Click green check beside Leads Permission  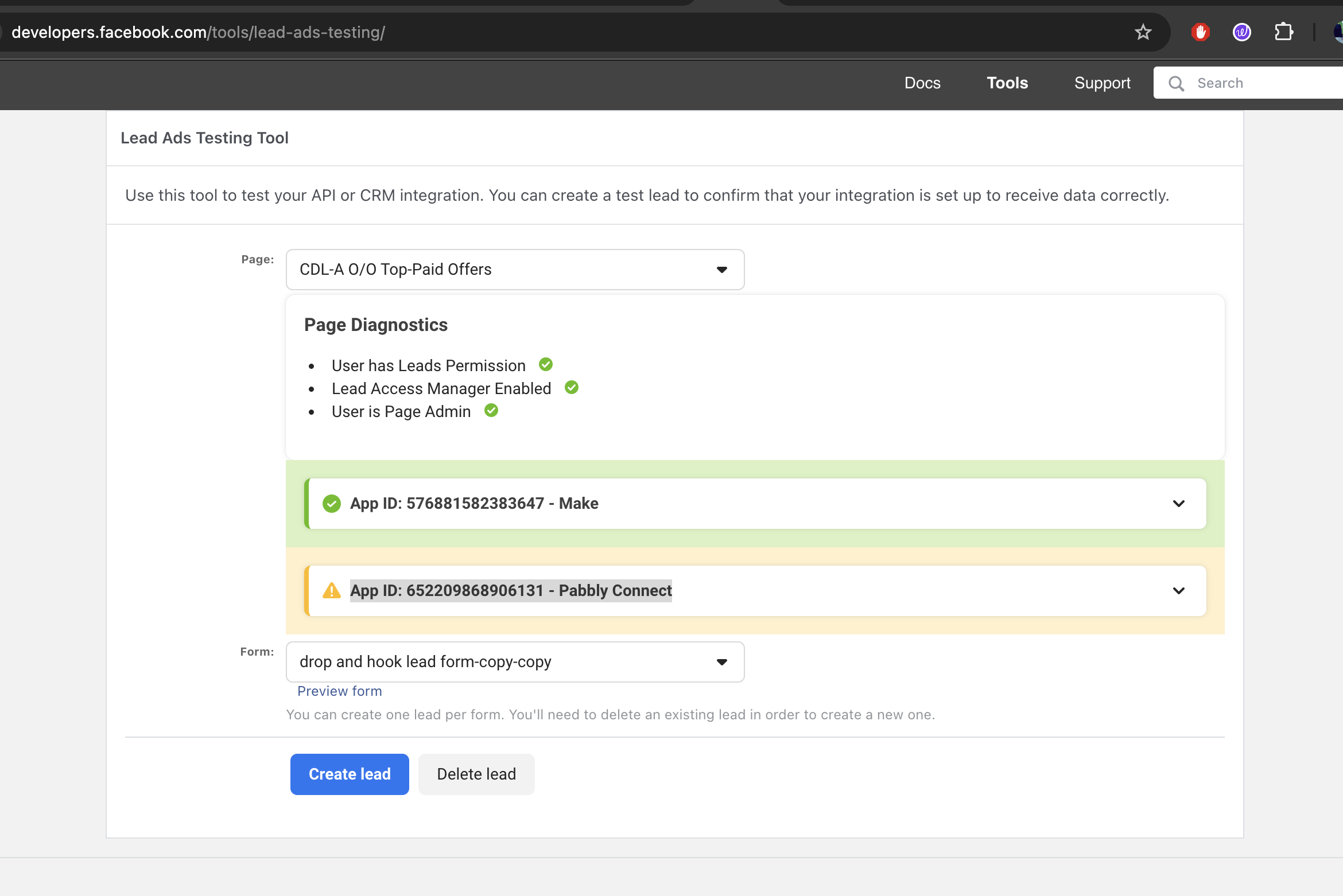click(x=546, y=365)
